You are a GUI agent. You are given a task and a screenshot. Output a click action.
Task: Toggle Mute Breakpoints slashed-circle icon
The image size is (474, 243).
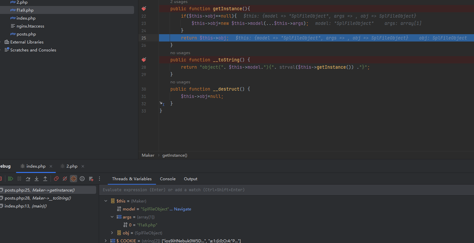pyautogui.click(x=65, y=179)
